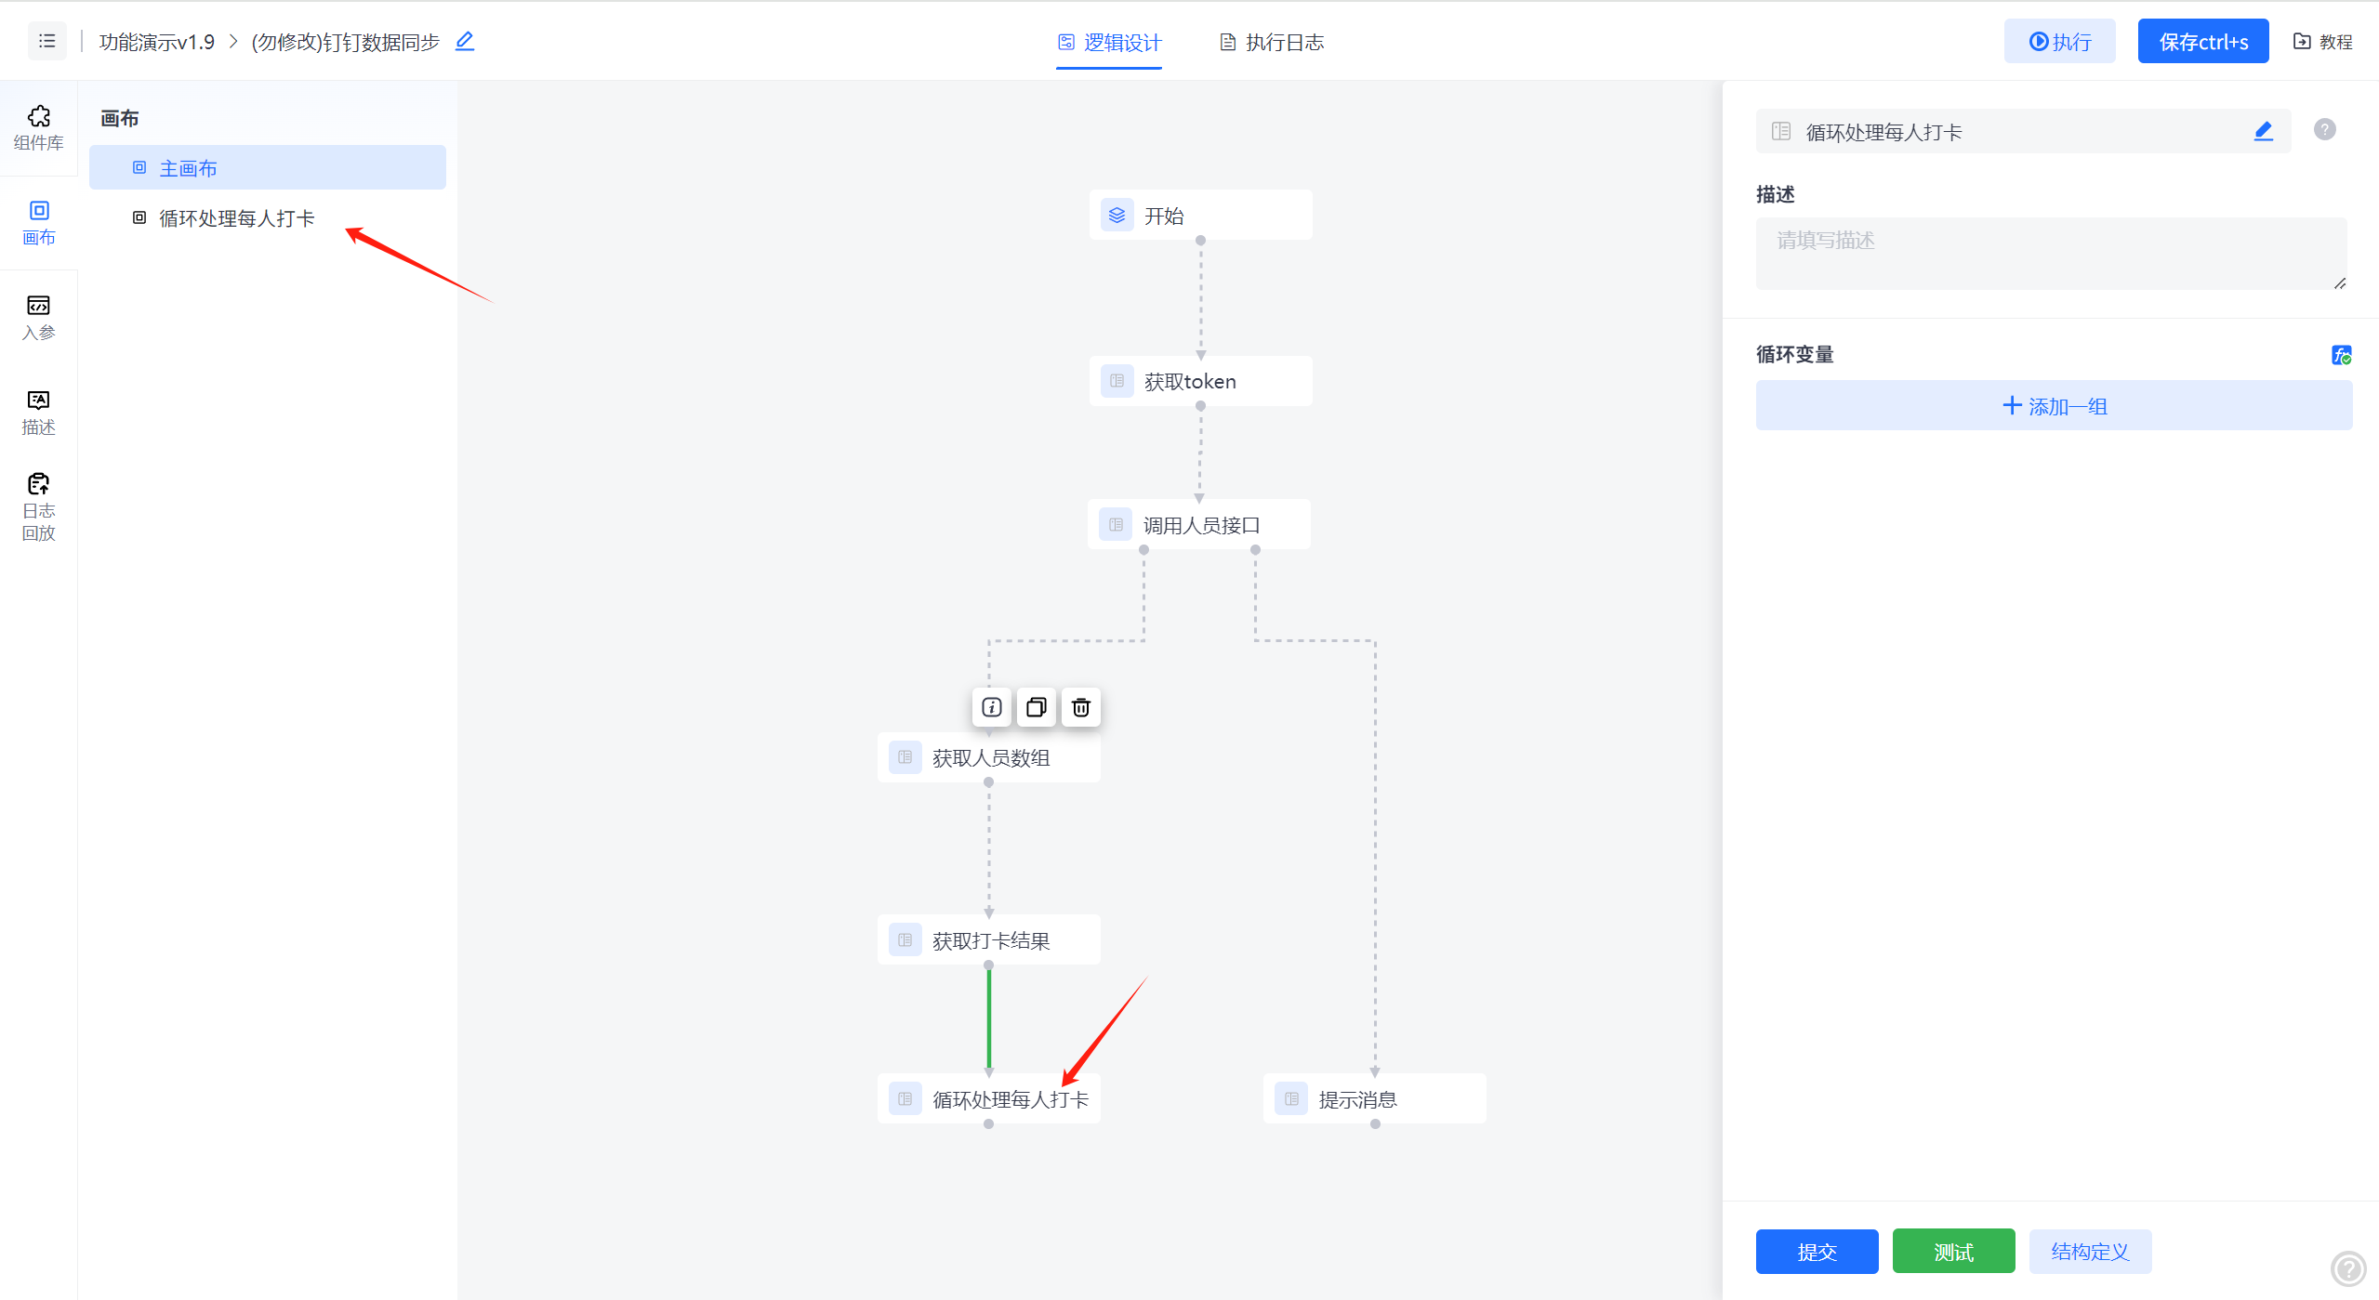Click the 添加一组 button
The image size is (2379, 1300).
tap(2053, 406)
